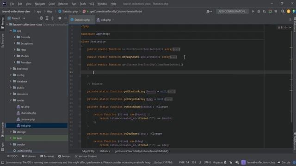Click the UTF-8 encoding indicator
Screen dimensions: 296x166
pyautogui.click(x=207, y=162)
